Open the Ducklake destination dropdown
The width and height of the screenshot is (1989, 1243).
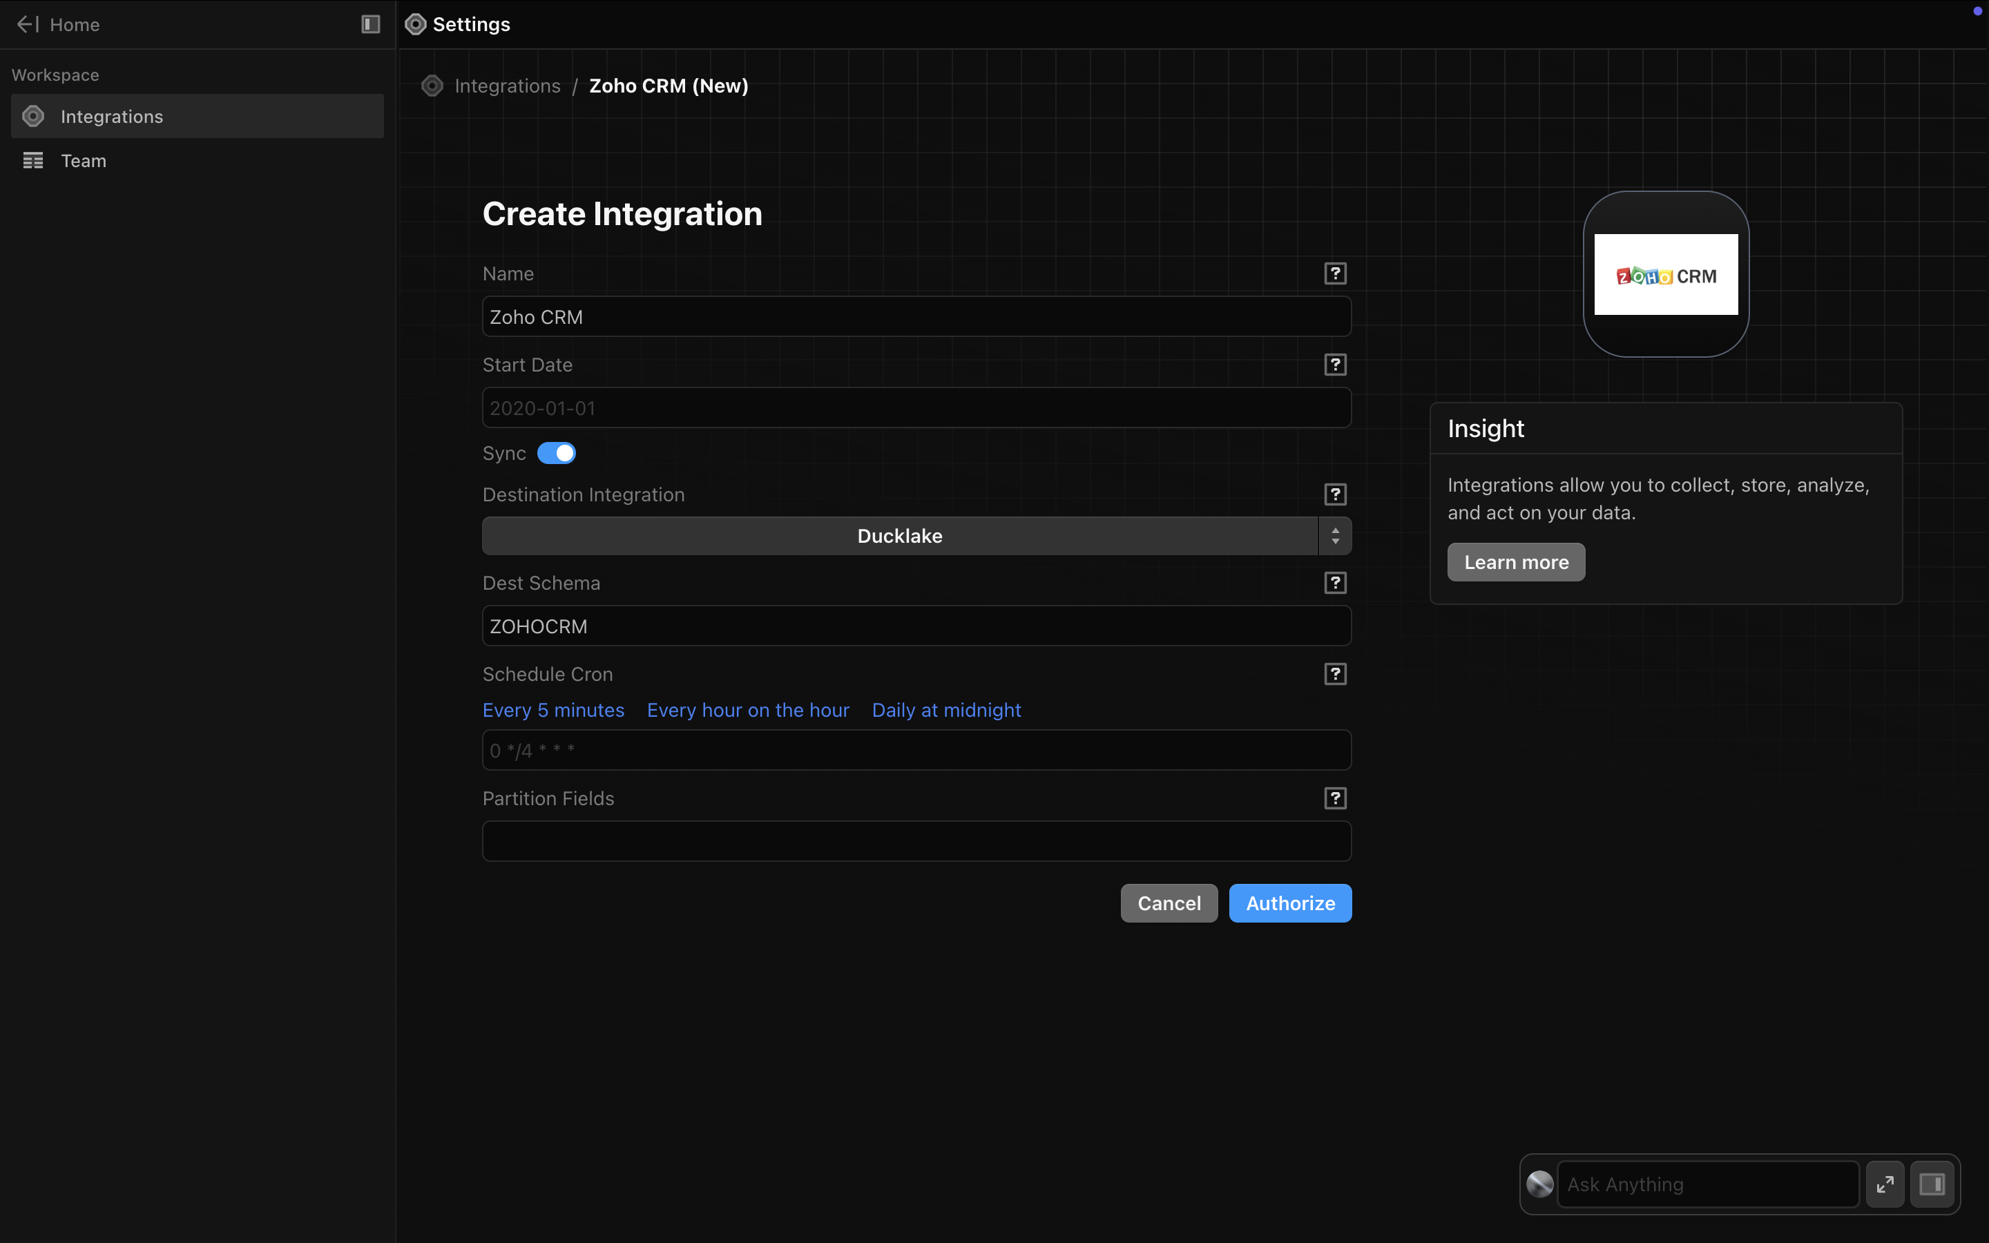pos(900,536)
